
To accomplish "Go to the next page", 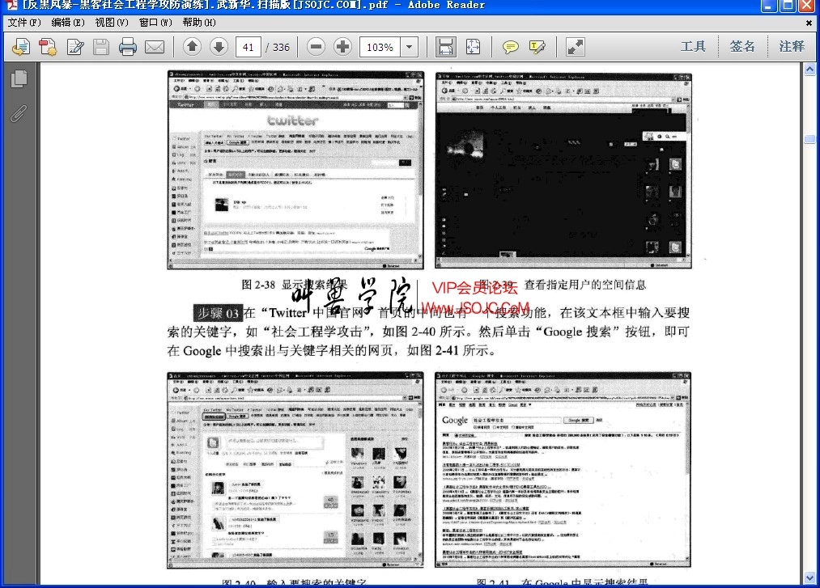I will [219, 47].
